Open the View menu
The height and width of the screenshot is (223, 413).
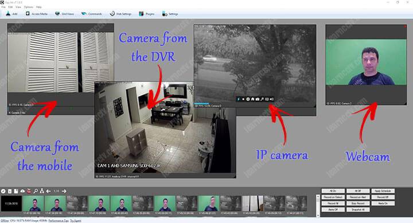(x=18, y=7)
